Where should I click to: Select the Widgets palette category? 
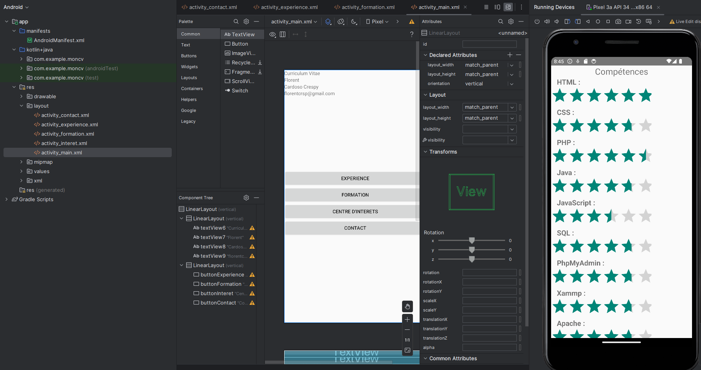(189, 67)
